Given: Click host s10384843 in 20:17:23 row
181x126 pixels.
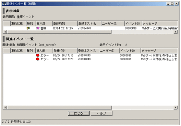Looking at the screenshot, I should (84, 59).
